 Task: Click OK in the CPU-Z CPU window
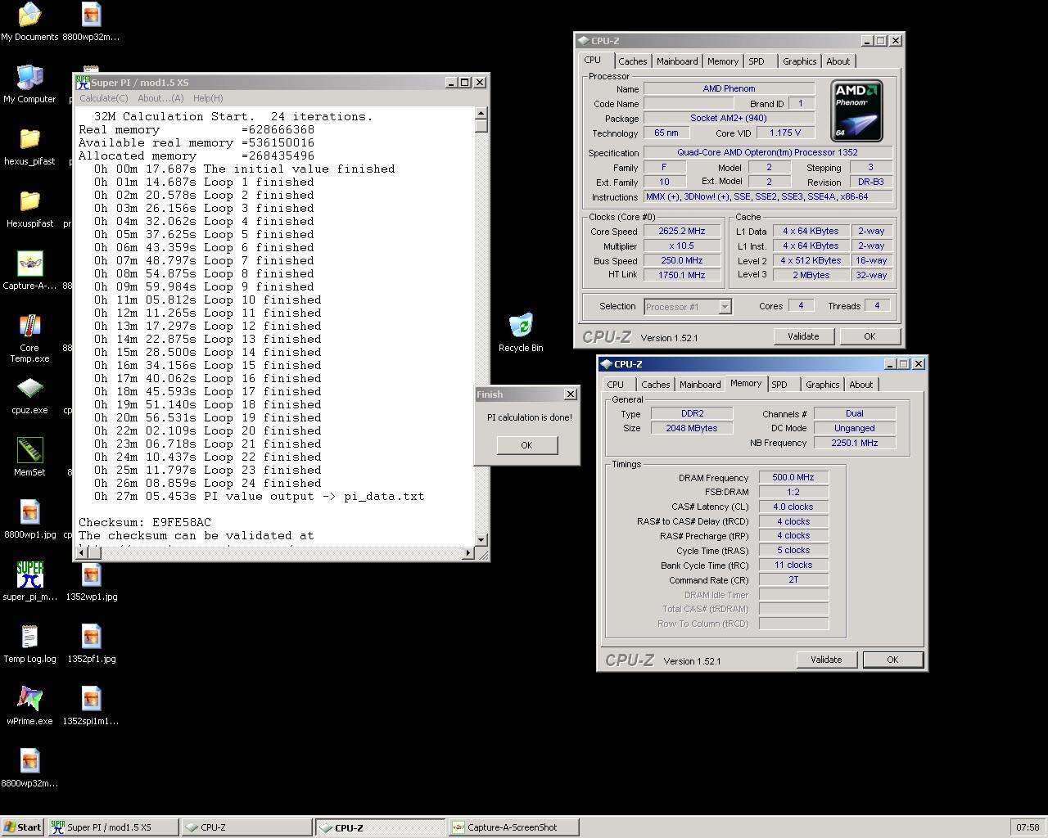(870, 336)
